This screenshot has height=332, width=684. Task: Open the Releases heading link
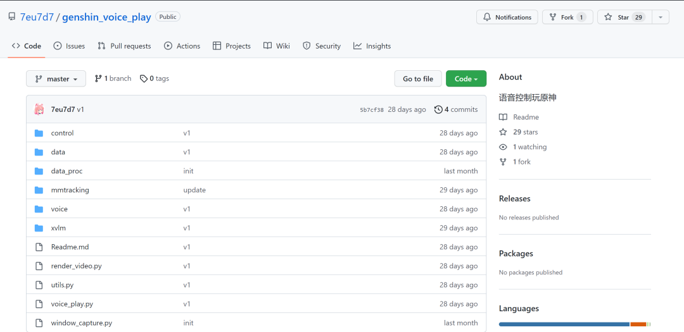click(515, 198)
